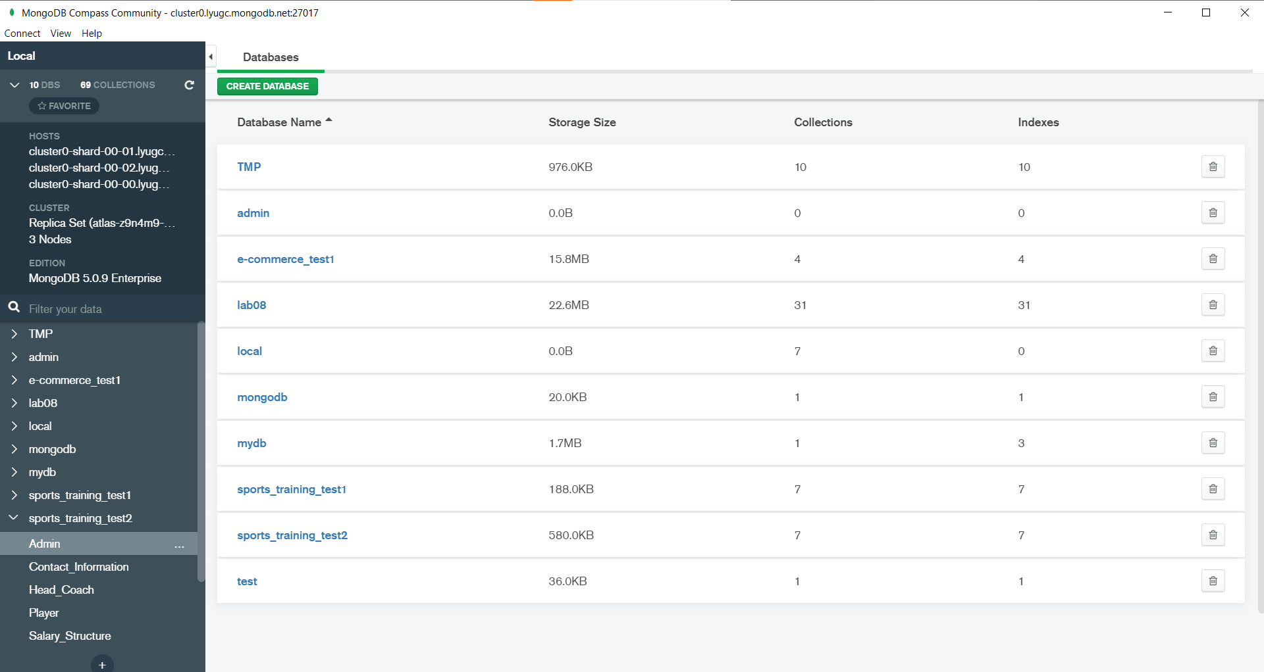Viewport: 1264px width, 672px height.
Task: Click the trash icon for lab08 database
Action: 1213,304
